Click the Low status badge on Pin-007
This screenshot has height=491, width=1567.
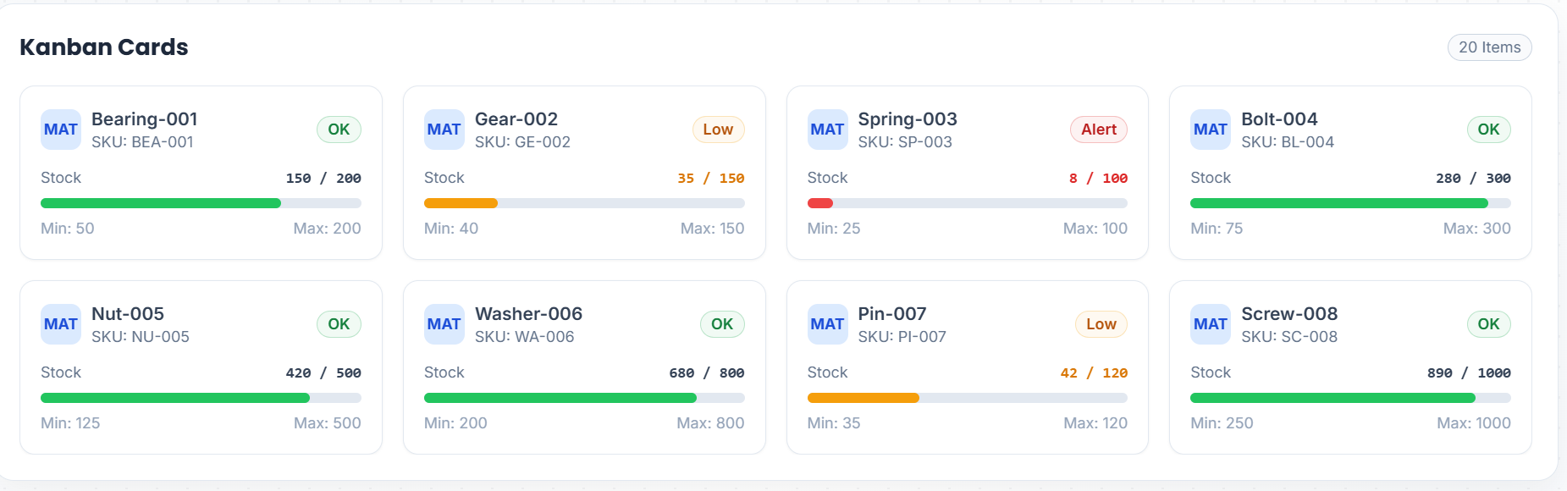tap(1101, 324)
